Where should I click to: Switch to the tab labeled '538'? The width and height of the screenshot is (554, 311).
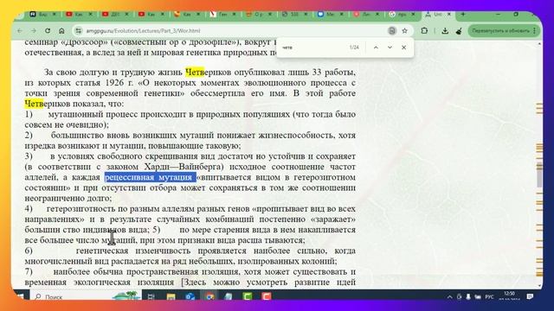[x=294, y=15]
